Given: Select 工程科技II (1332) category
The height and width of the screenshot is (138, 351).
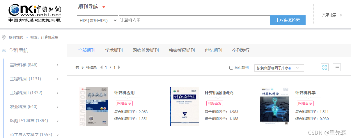Looking at the screenshot, I should [x=26, y=93].
